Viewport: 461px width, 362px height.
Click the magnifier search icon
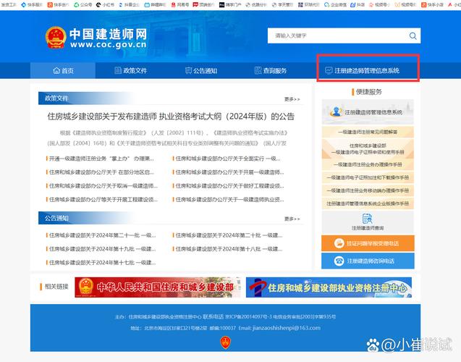point(413,36)
